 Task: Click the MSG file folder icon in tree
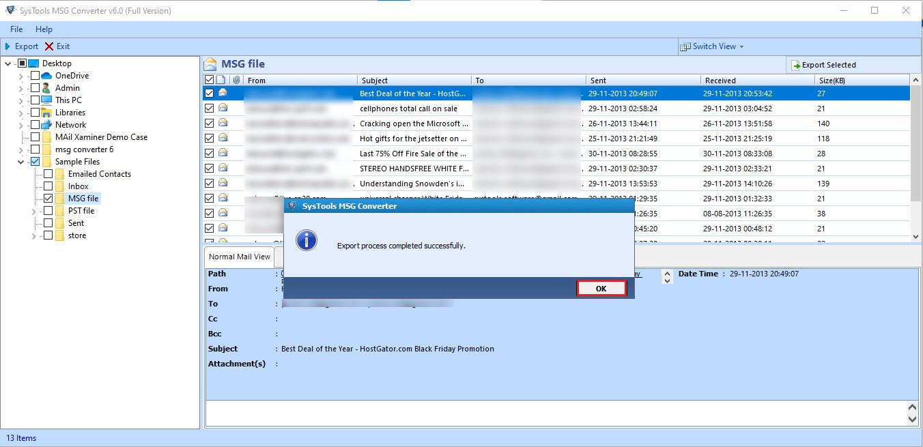click(x=60, y=199)
